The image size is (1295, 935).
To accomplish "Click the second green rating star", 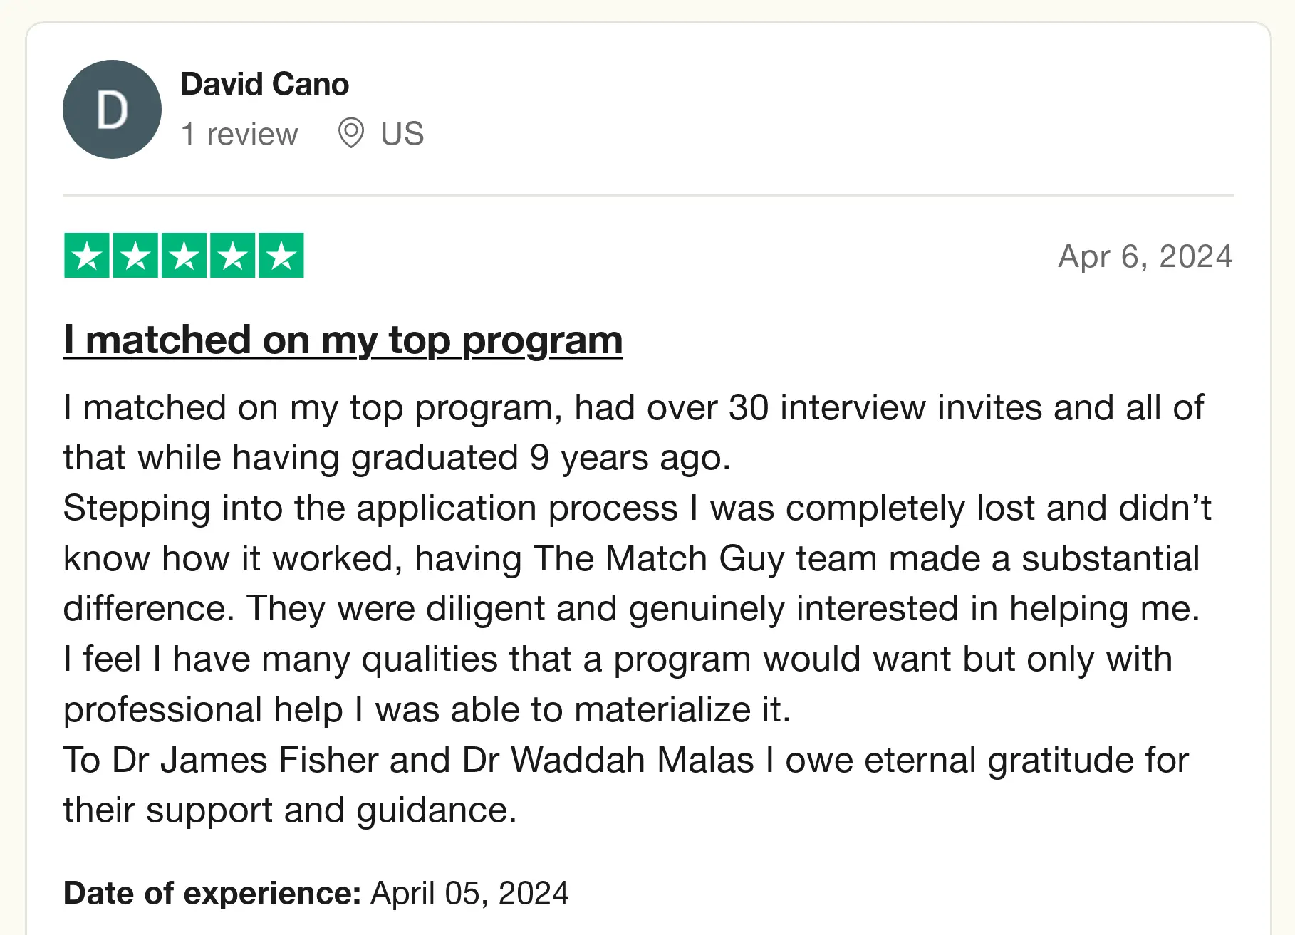I will click(135, 256).
